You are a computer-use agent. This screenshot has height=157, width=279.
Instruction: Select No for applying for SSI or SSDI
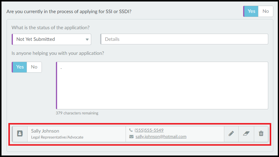coord(266,11)
